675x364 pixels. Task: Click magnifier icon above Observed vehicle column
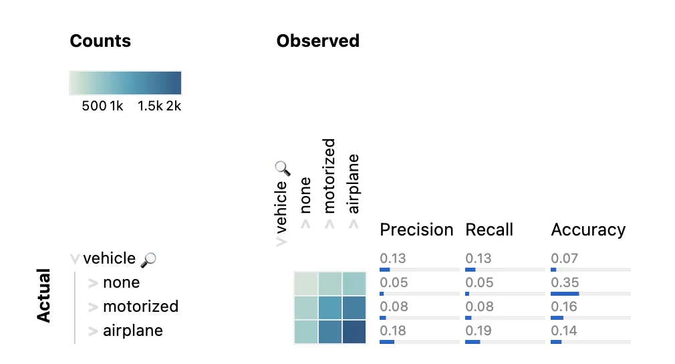283,169
